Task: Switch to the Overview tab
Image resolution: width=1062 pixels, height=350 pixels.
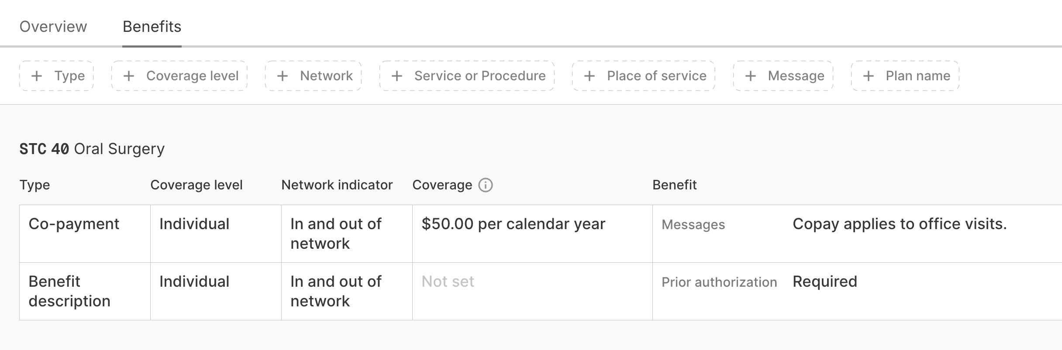Action: (x=54, y=26)
